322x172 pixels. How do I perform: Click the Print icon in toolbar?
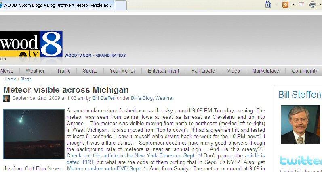click(312, 5)
